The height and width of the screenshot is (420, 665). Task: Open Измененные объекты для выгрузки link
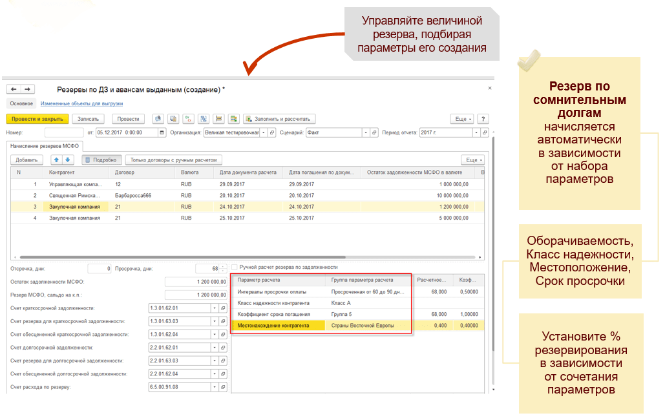point(81,103)
